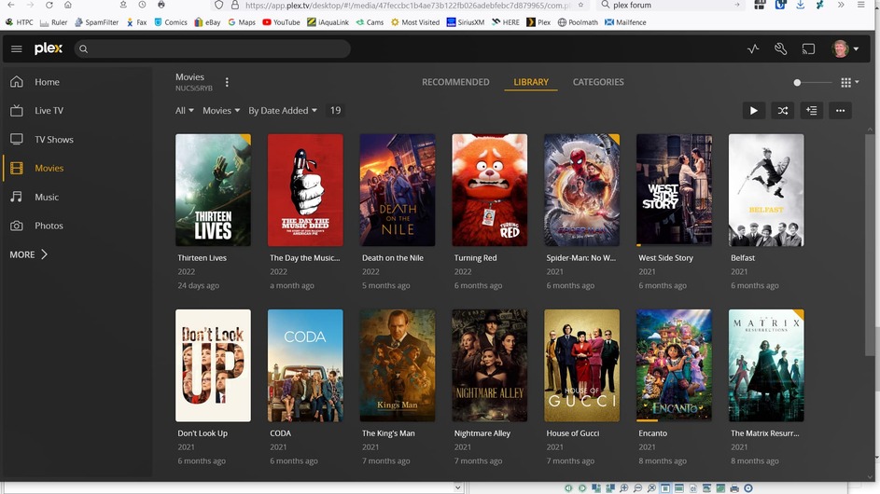This screenshot has height=494, width=880.
Task: Click the Add to playlist button
Action: [x=812, y=111]
